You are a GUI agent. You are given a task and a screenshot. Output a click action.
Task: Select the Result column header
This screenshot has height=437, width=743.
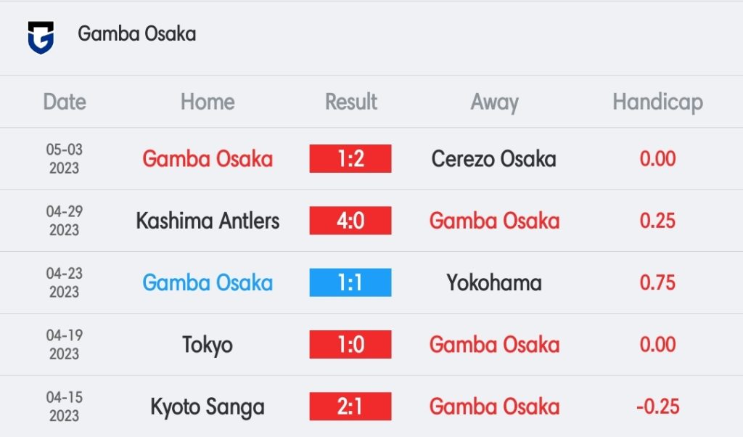(351, 102)
